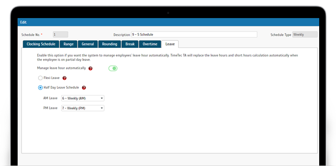Click the Flexi Leave label text
The image size is (336, 166).
coord(52,78)
